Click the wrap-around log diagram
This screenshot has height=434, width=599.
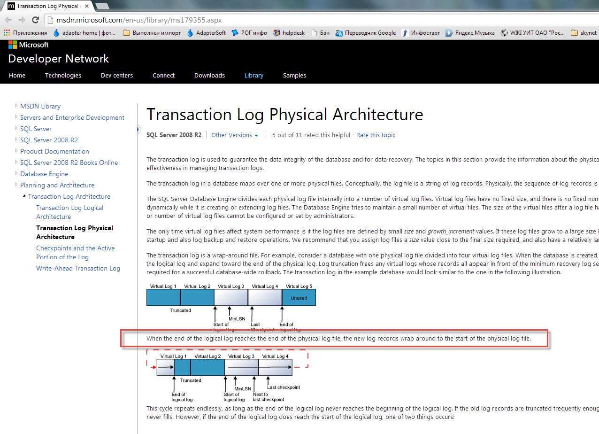coord(227,376)
